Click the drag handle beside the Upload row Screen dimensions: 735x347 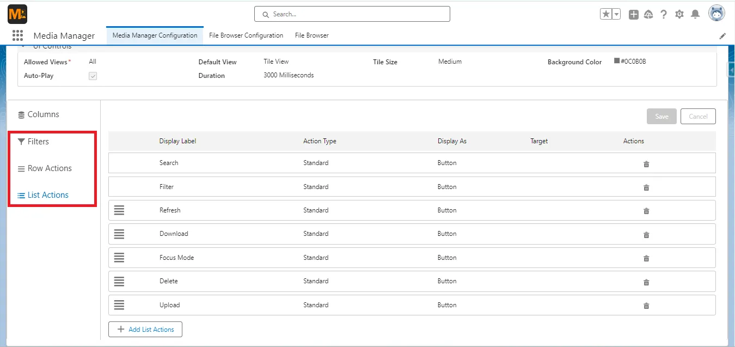(x=119, y=305)
